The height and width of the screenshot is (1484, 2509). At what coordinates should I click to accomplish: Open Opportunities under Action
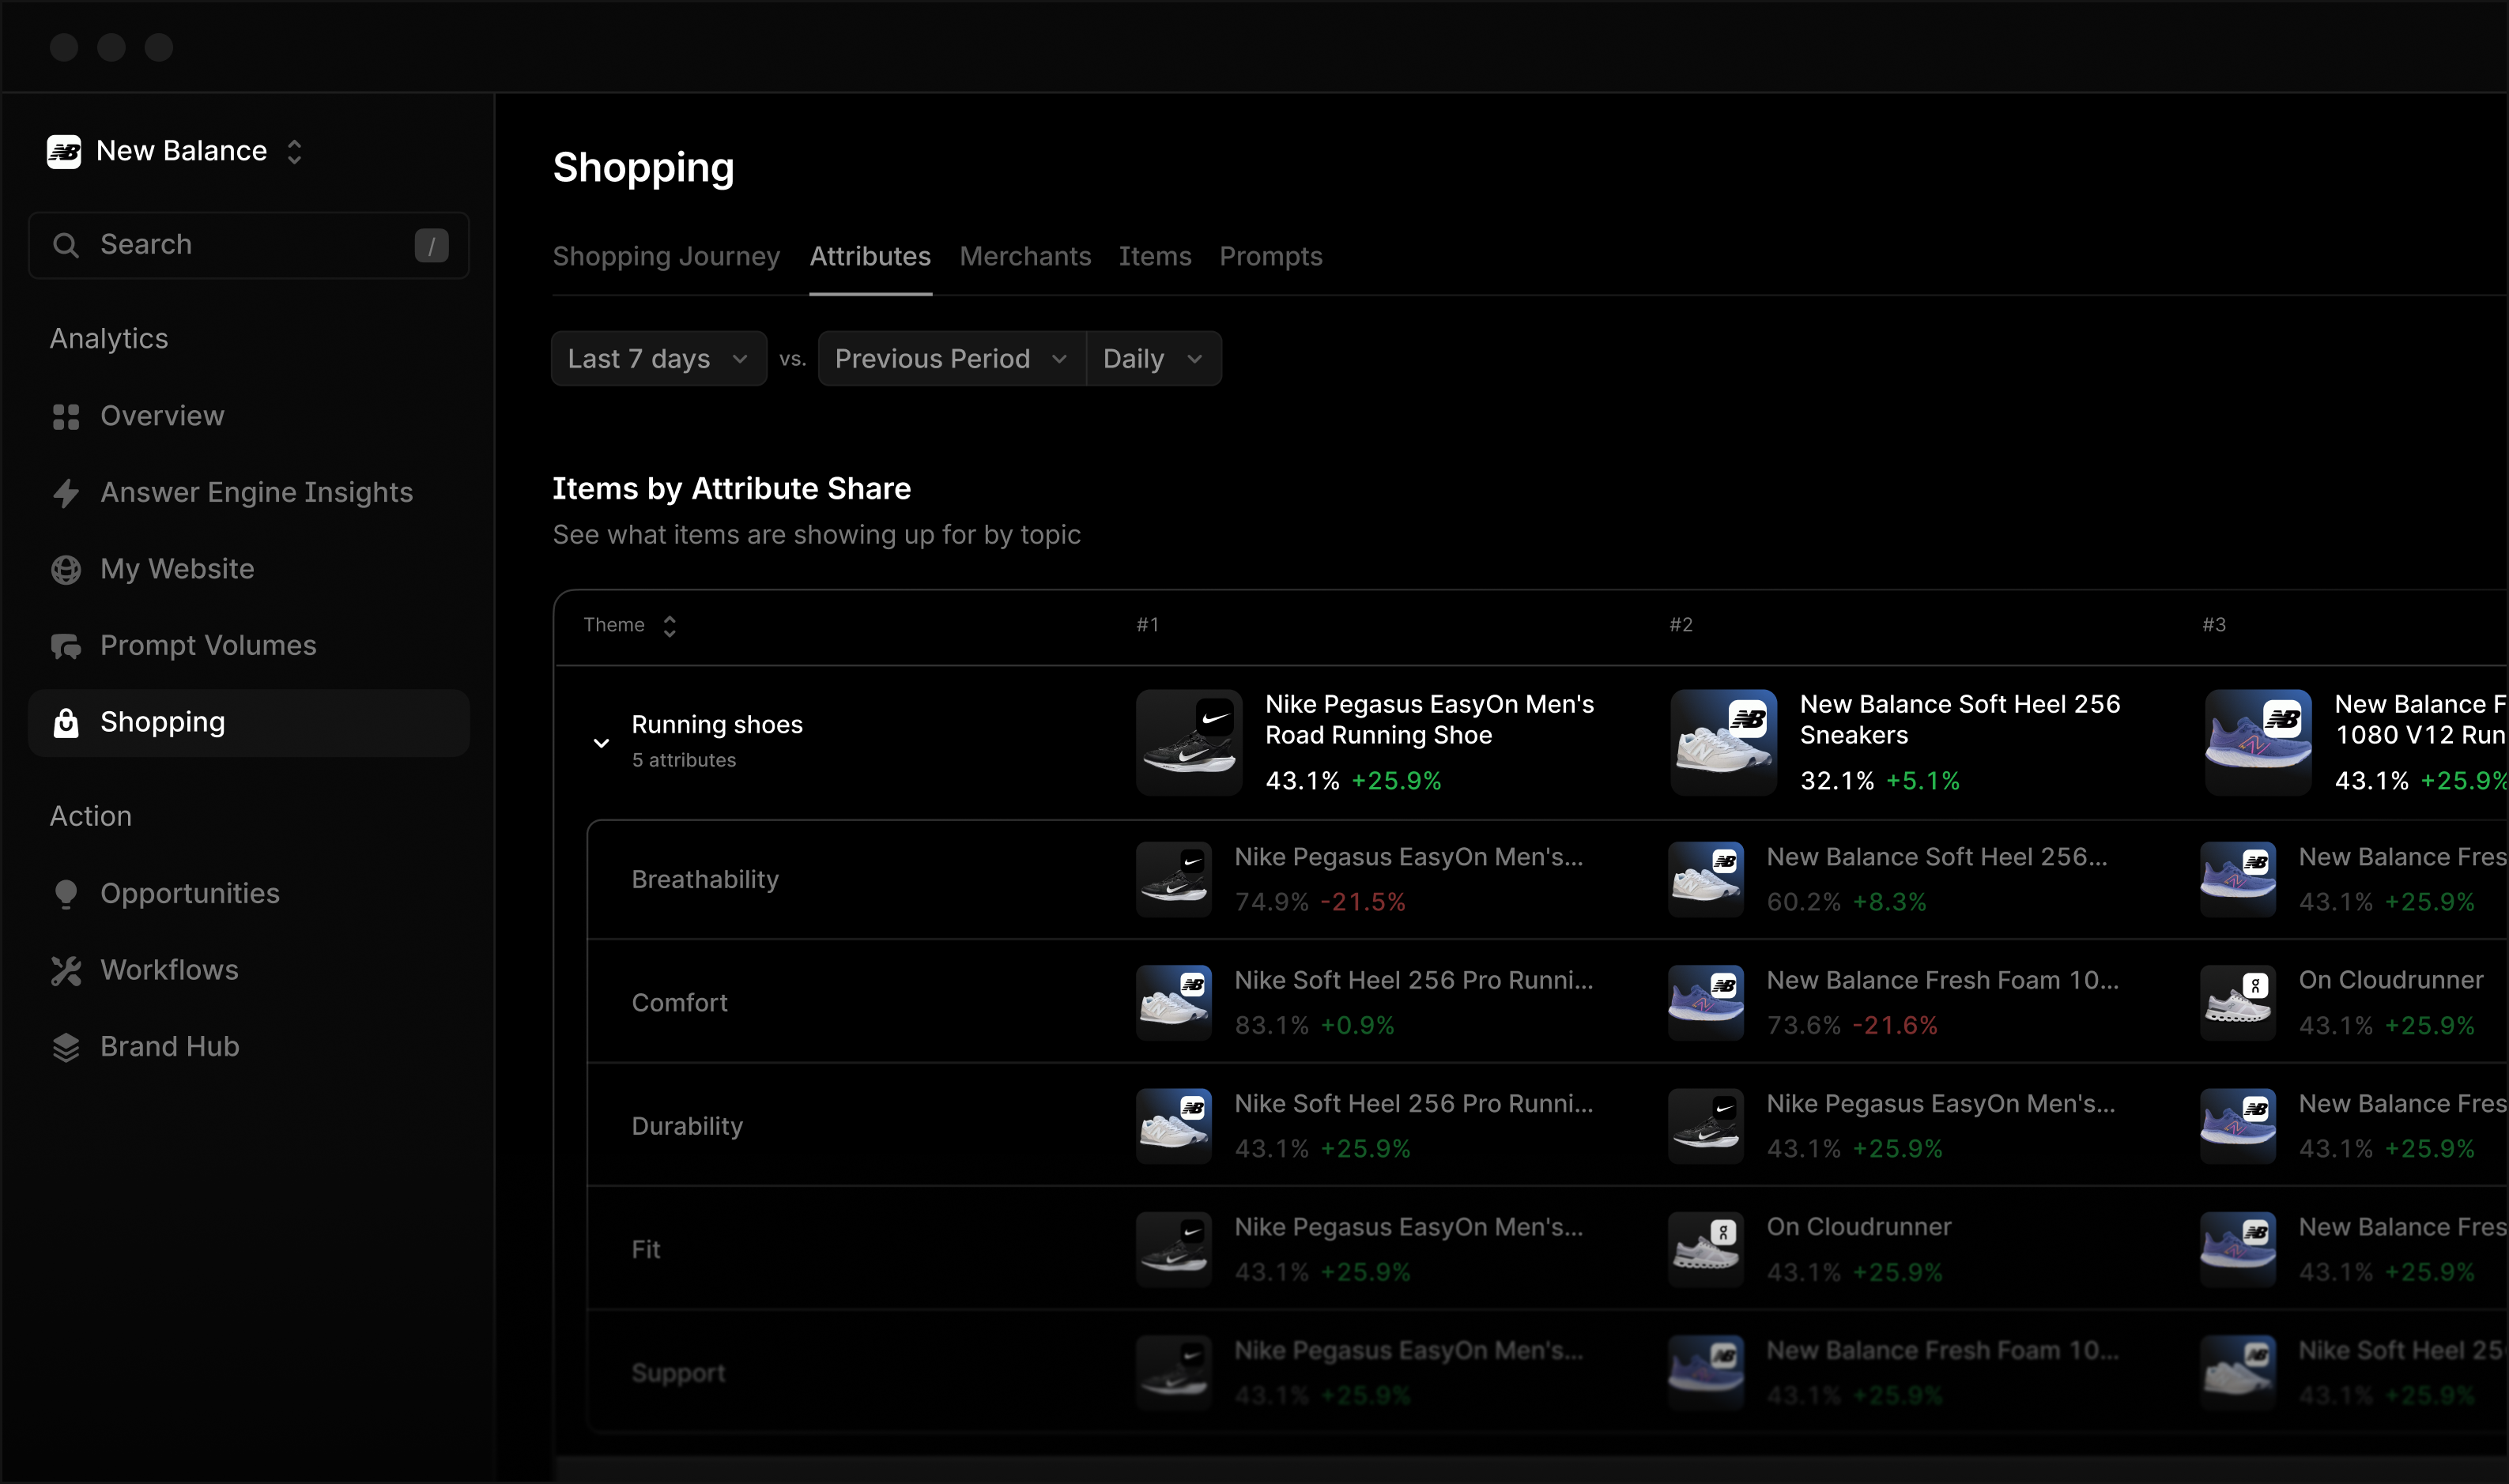(189, 893)
